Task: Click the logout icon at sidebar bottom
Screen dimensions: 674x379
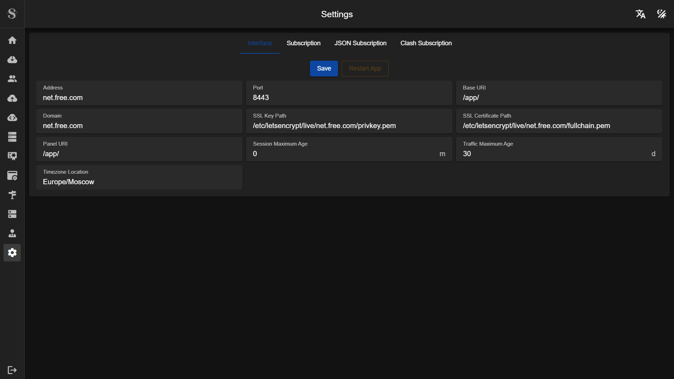Action: point(12,370)
